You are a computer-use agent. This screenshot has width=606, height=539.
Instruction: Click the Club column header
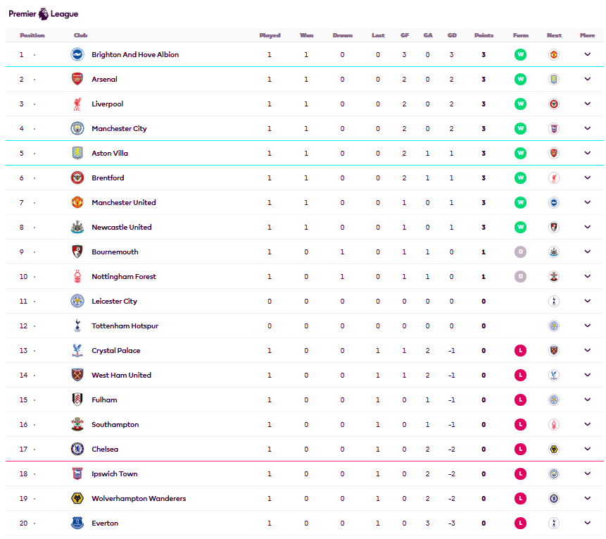pos(80,35)
